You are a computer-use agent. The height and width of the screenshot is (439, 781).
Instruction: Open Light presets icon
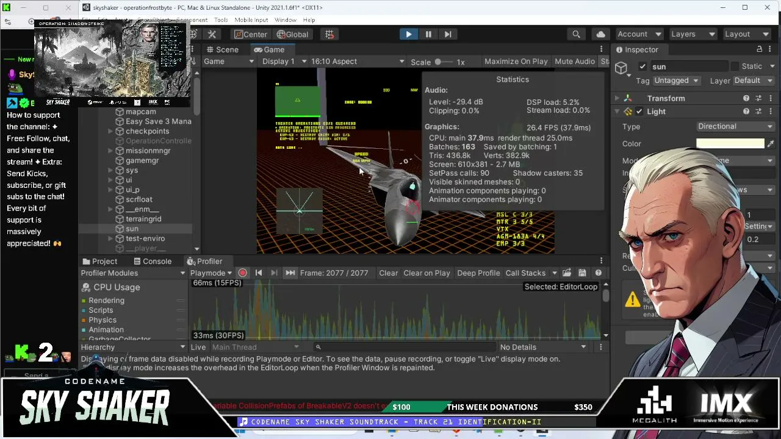pyautogui.click(x=758, y=112)
